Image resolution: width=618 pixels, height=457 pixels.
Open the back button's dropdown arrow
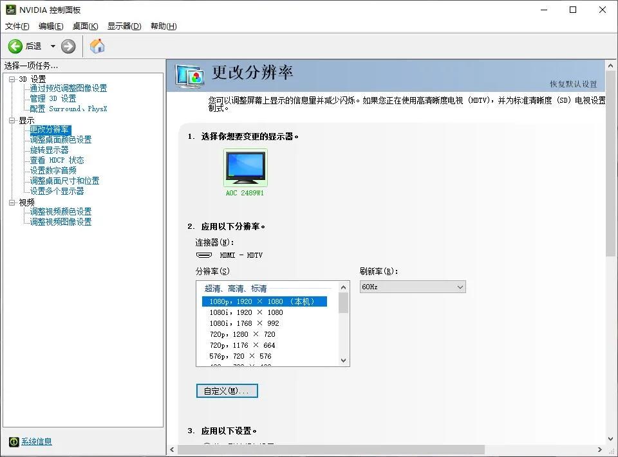tap(54, 46)
